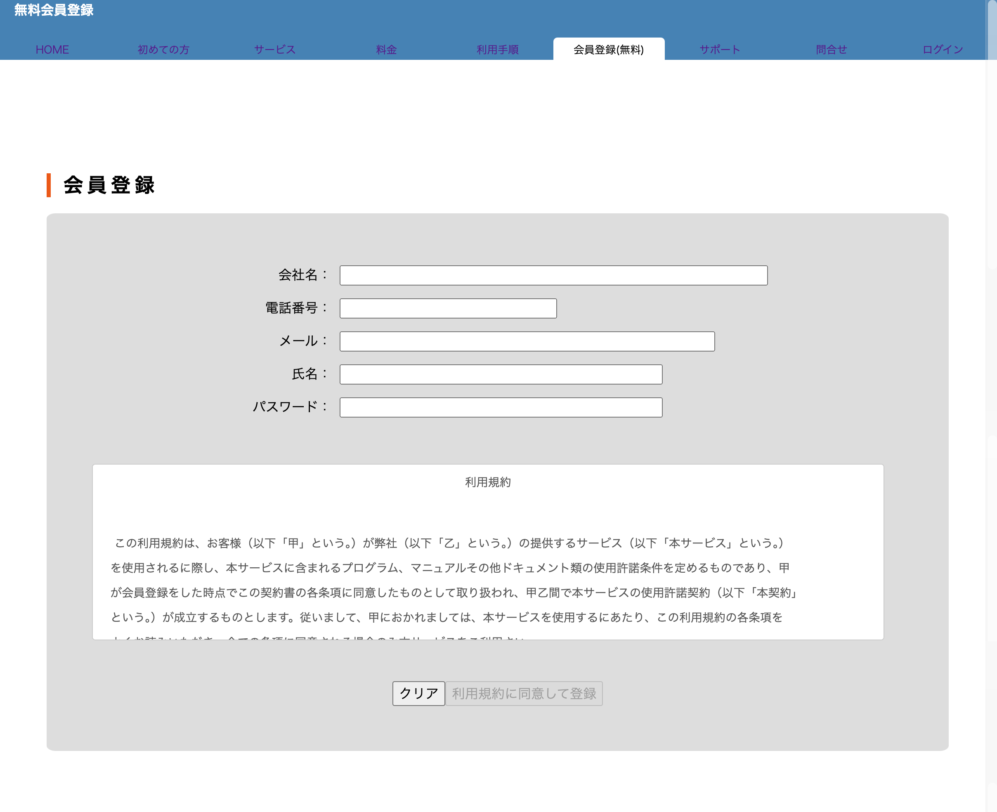Image resolution: width=997 pixels, height=812 pixels.
Task: Click 利用規約に同意して登録 submit button
Action: tap(524, 693)
